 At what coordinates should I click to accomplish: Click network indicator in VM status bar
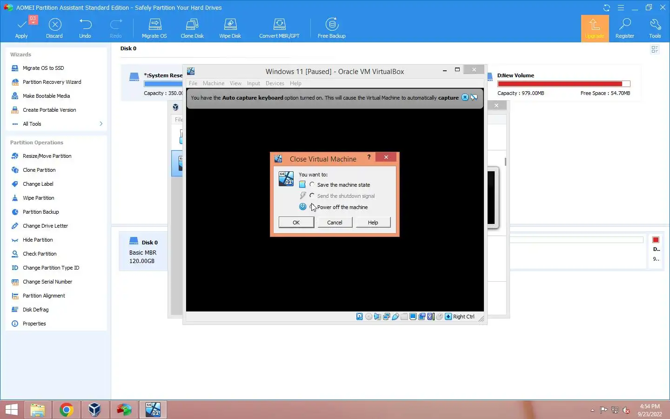(386, 317)
